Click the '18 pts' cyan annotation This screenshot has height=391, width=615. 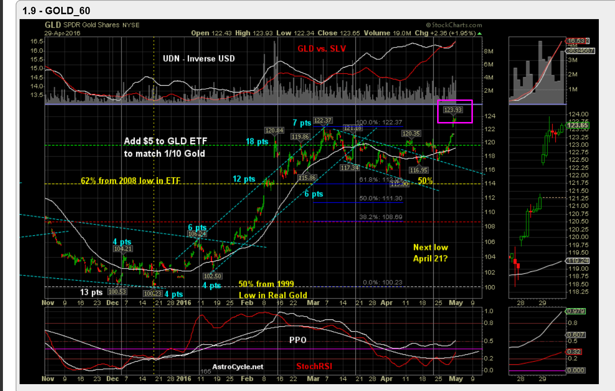coord(257,142)
